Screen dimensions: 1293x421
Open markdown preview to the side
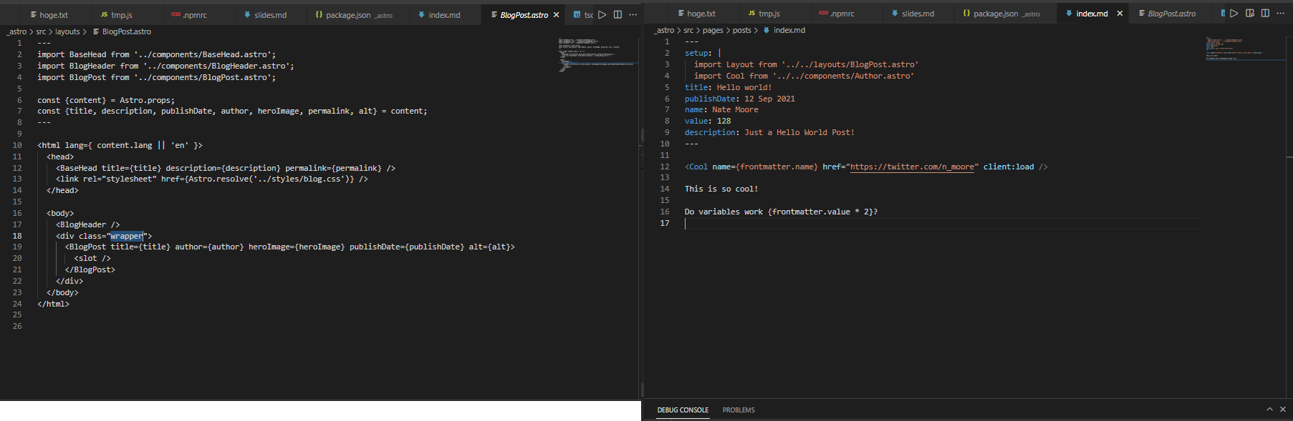click(x=1250, y=13)
